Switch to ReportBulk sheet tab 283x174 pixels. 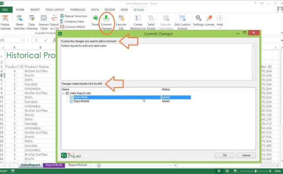point(54,165)
